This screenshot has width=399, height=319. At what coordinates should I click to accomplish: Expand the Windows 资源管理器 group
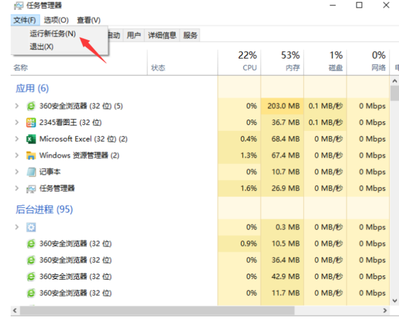click(17, 155)
